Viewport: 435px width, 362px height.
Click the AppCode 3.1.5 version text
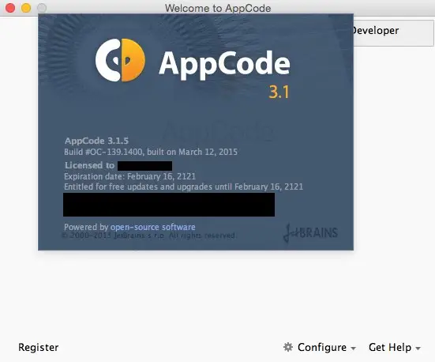point(96,141)
